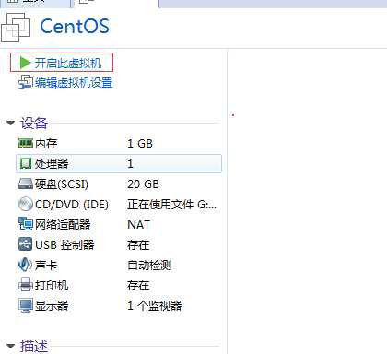This screenshot has height=354, width=387.
Task: Click the memory (内存) chip icon
Action: (26, 143)
